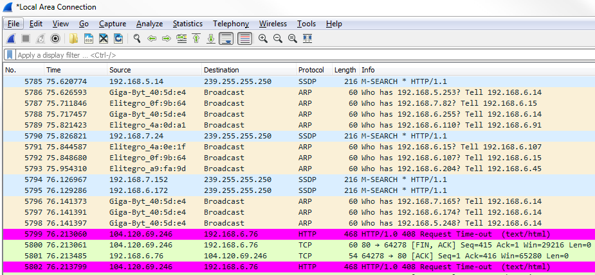Reload the current capture file

[118, 38]
